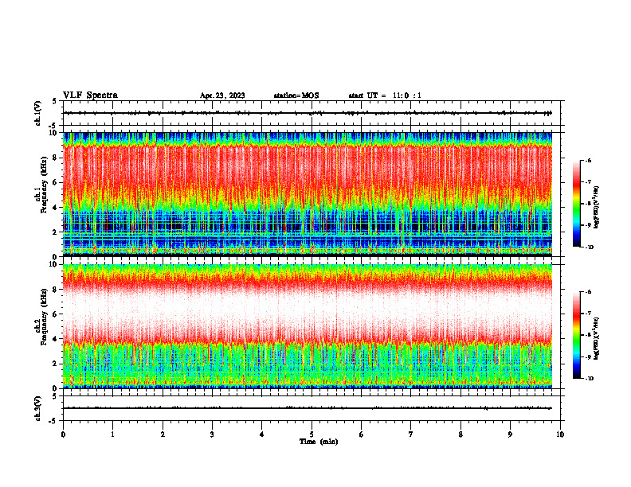The width and height of the screenshot is (631, 487).
Task: Click the ch.2 color scale bar
Action: [577, 335]
